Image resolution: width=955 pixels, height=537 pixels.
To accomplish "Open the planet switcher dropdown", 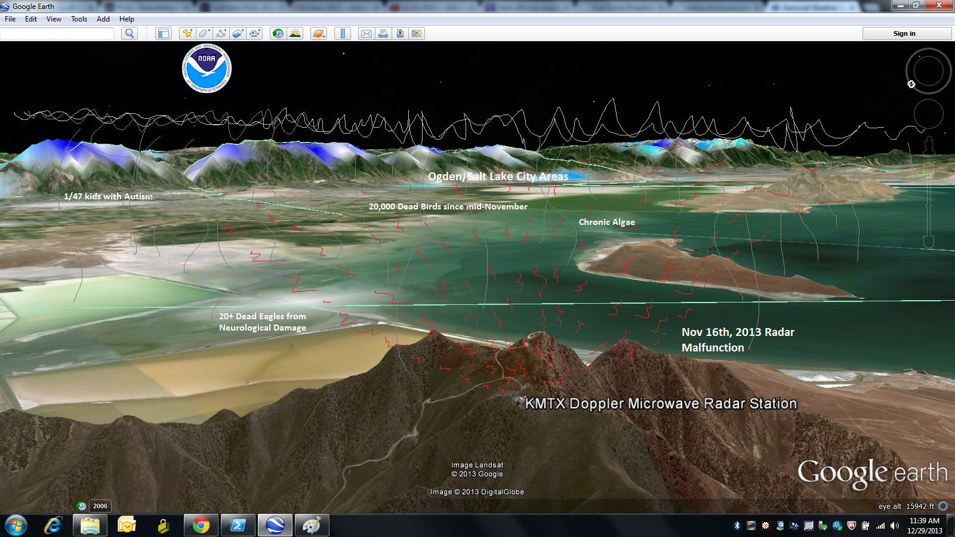I will (319, 33).
